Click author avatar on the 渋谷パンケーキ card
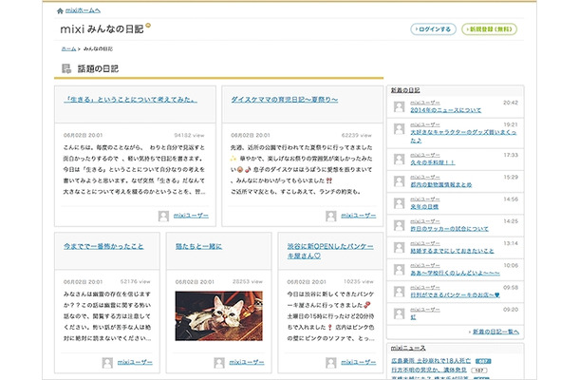Viewport: 579px width, 380px height. click(x=331, y=363)
